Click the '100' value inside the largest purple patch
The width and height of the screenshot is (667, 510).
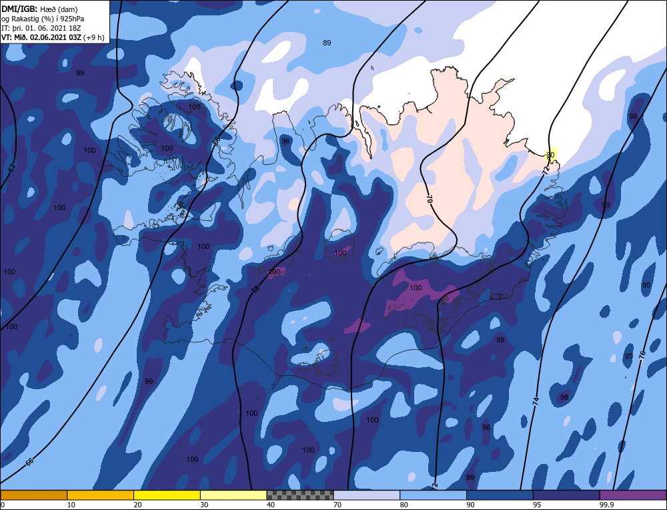416,288
